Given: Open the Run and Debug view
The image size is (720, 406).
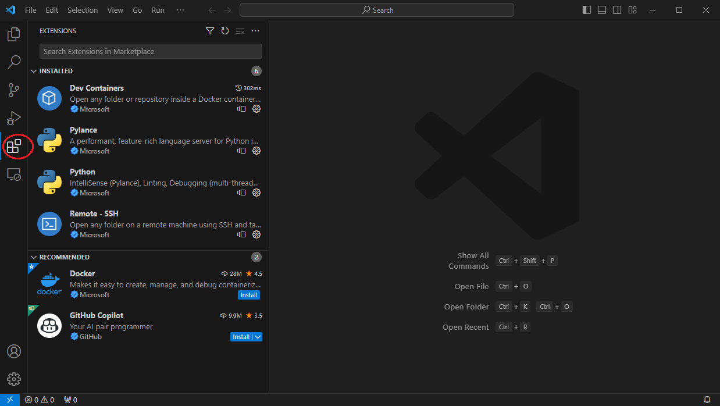Looking at the screenshot, I should [14, 118].
